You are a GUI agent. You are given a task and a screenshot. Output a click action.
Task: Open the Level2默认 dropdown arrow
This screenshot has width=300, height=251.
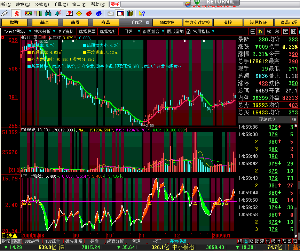tap(30, 31)
